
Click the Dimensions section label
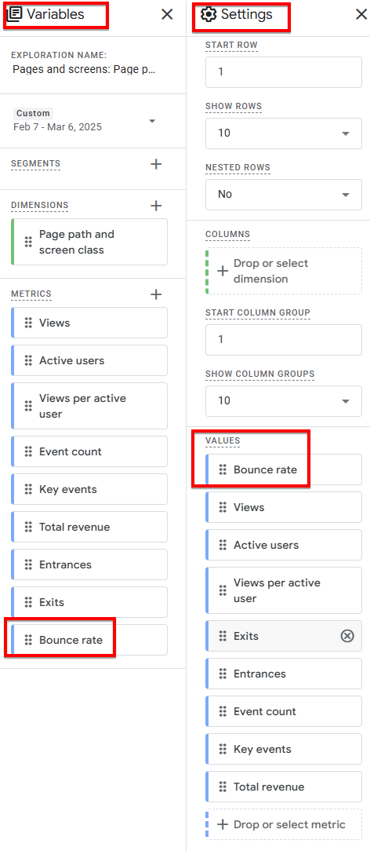coord(39,205)
